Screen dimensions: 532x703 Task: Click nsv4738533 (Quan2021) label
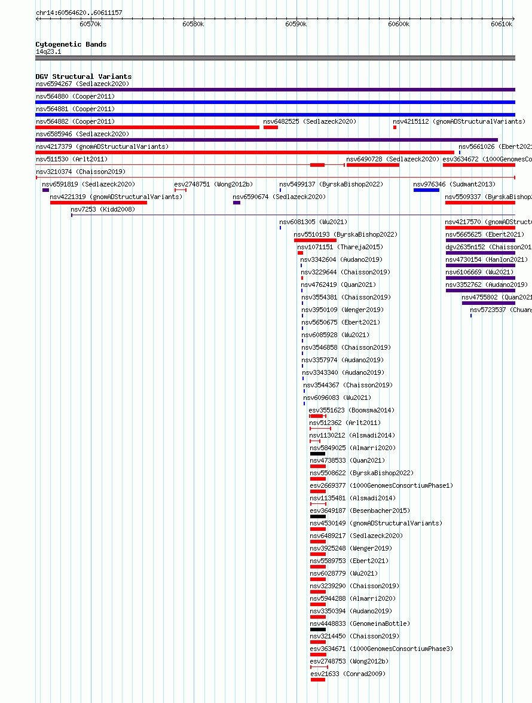click(347, 460)
